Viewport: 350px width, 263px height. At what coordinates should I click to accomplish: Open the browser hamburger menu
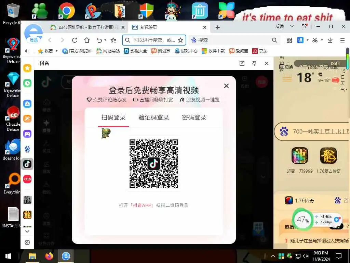pyautogui.click(x=342, y=40)
